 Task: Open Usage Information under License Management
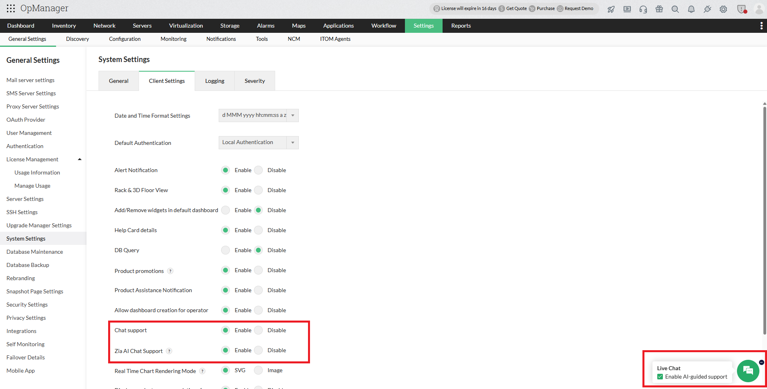(37, 172)
